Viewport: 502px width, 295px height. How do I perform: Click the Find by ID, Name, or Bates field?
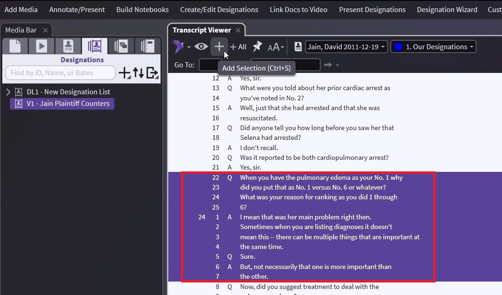[x=60, y=73]
